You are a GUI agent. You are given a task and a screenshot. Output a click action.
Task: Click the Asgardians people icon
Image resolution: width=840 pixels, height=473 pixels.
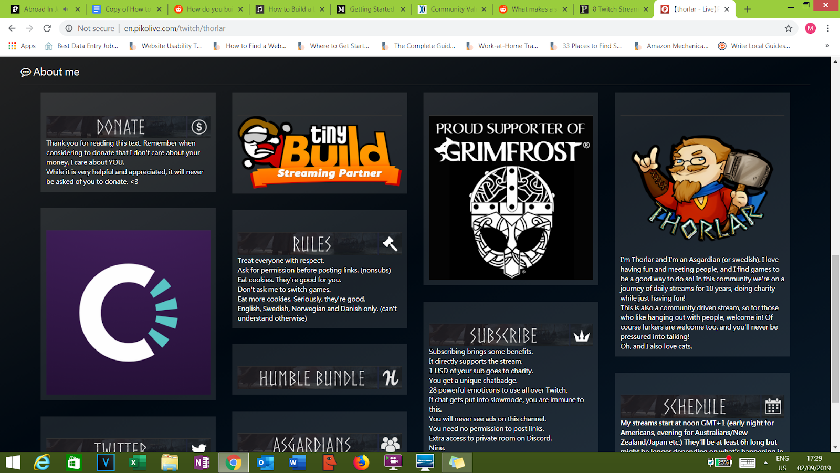(x=390, y=444)
